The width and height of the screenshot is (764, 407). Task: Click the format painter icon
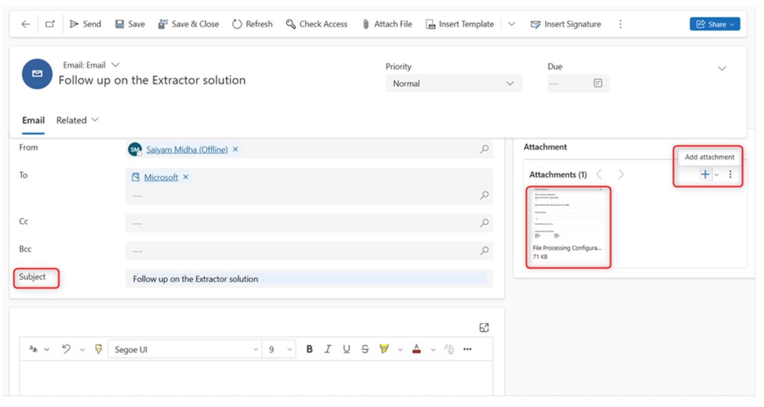(x=98, y=349)
